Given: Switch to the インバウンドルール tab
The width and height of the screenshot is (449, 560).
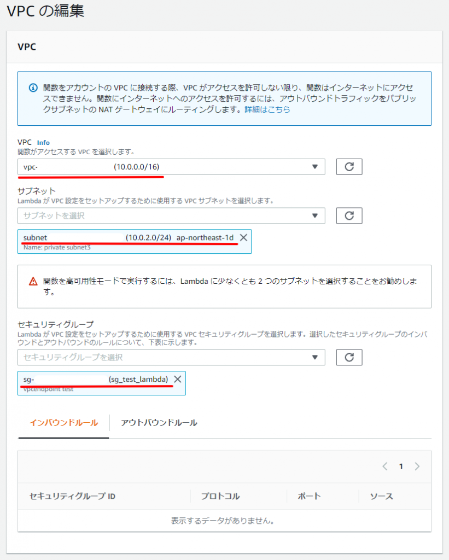Looking at the screenshot, I should (63, 423).
